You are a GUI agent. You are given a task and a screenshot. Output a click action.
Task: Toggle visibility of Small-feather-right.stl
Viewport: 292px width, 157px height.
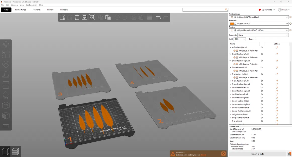262,61
